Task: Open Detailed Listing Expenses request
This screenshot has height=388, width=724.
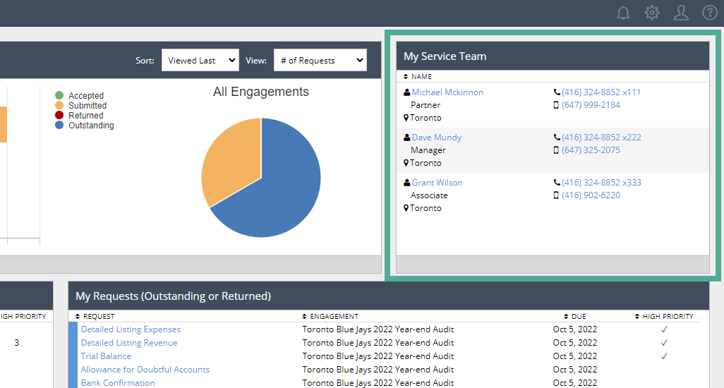Action: (131, 329)
